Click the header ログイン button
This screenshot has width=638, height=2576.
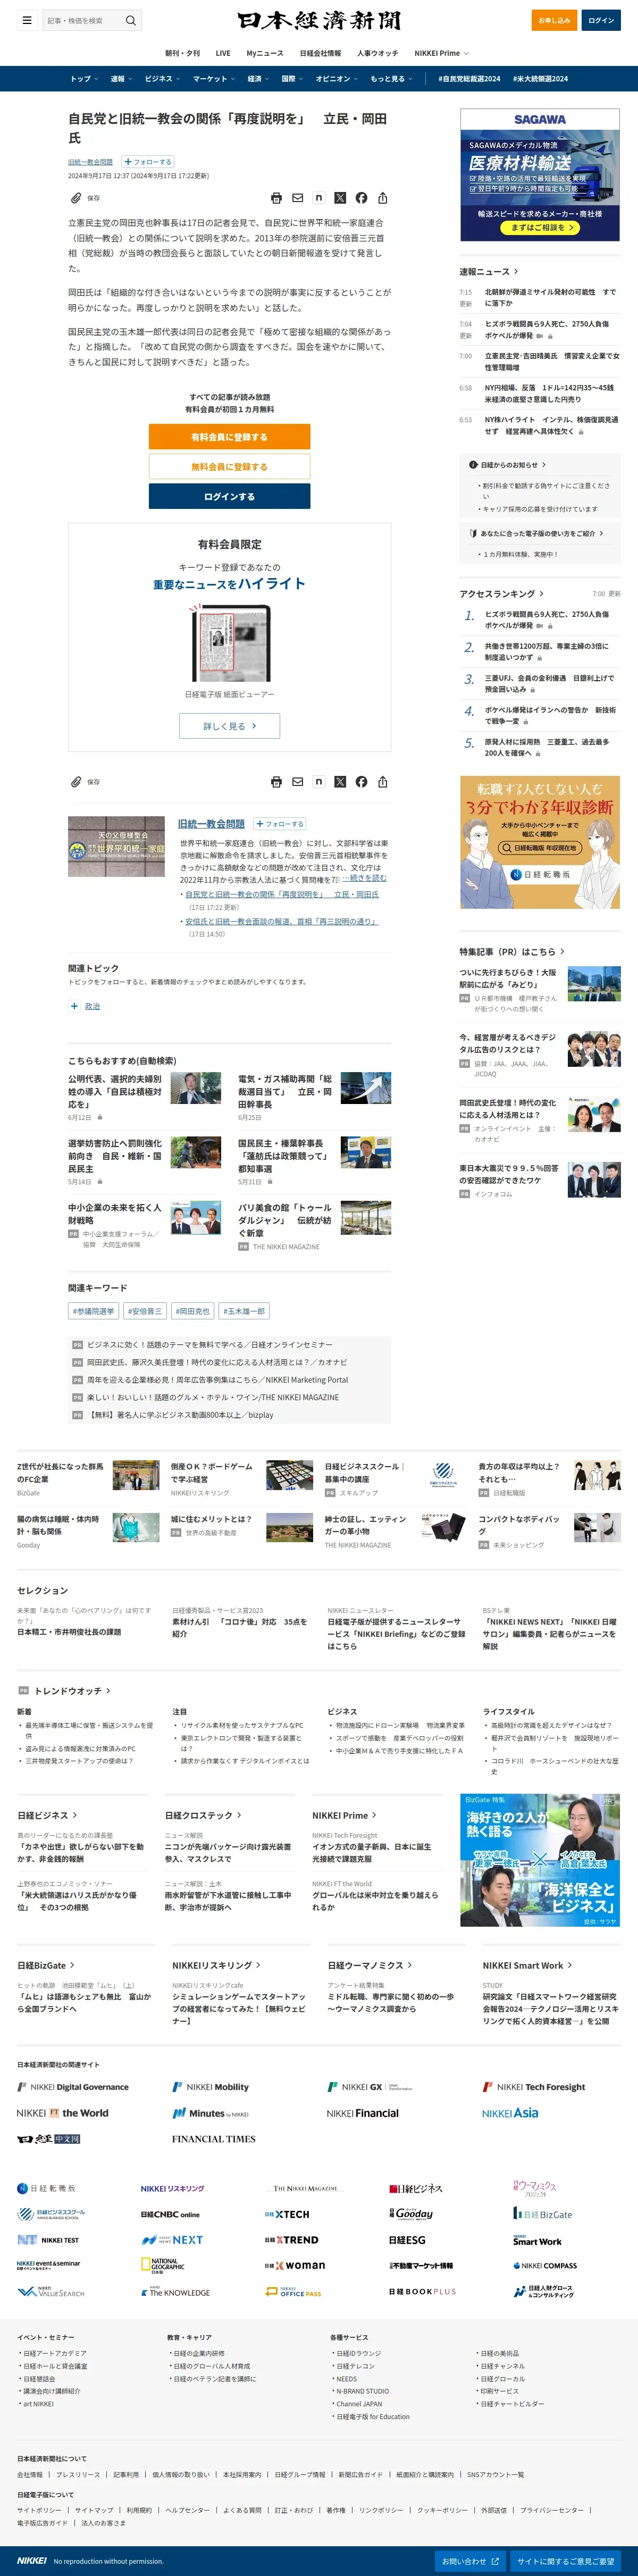(601, 20)
